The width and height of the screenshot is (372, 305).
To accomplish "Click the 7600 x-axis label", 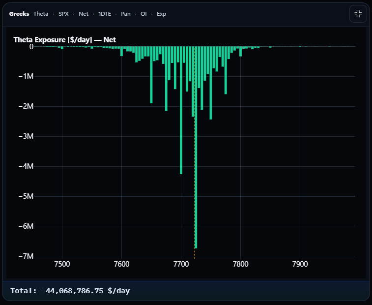I will pos(121,264).
